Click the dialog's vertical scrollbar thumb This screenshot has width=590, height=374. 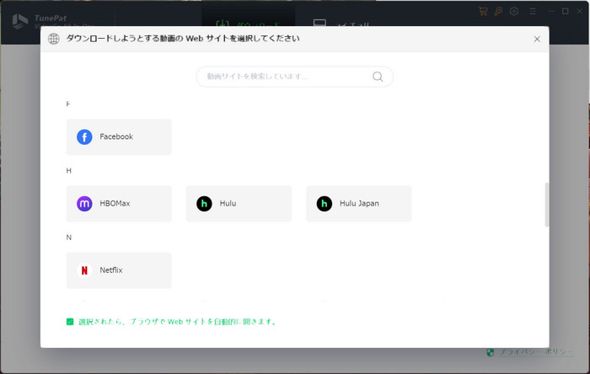click(x=546, y=205)
